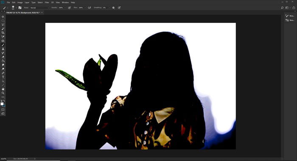This screenshot has width=297, height=161.
Task: Open the Type menu
Action: coord(34,3)
